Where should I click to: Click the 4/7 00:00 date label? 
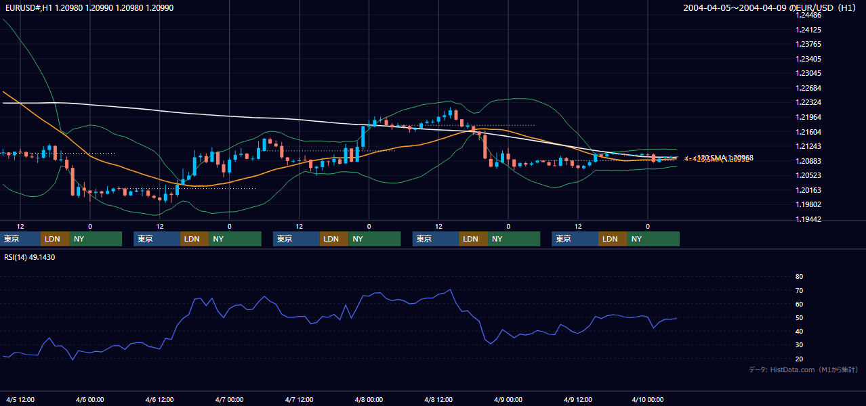point(229,399)
